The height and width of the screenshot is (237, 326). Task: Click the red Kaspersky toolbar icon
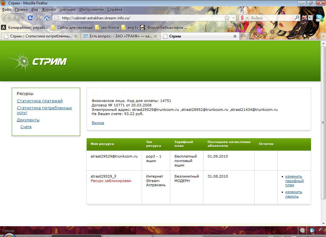[305, 18]
